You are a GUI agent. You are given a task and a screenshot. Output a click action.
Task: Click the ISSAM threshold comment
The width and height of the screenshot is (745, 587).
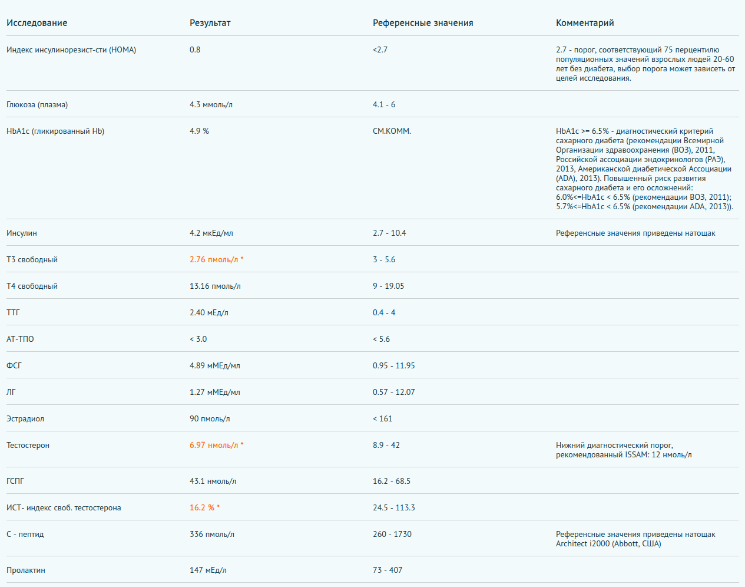click(624, 450)
